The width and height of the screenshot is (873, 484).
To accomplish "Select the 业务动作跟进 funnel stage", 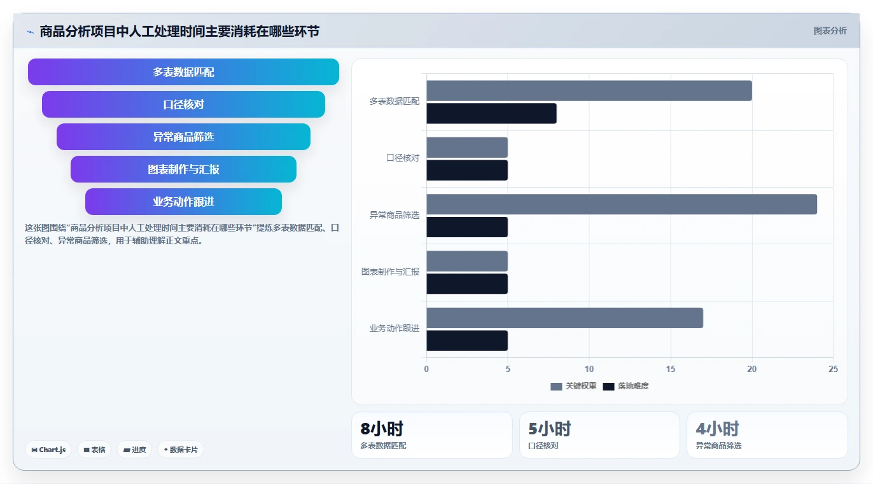I will pos(183,202).
